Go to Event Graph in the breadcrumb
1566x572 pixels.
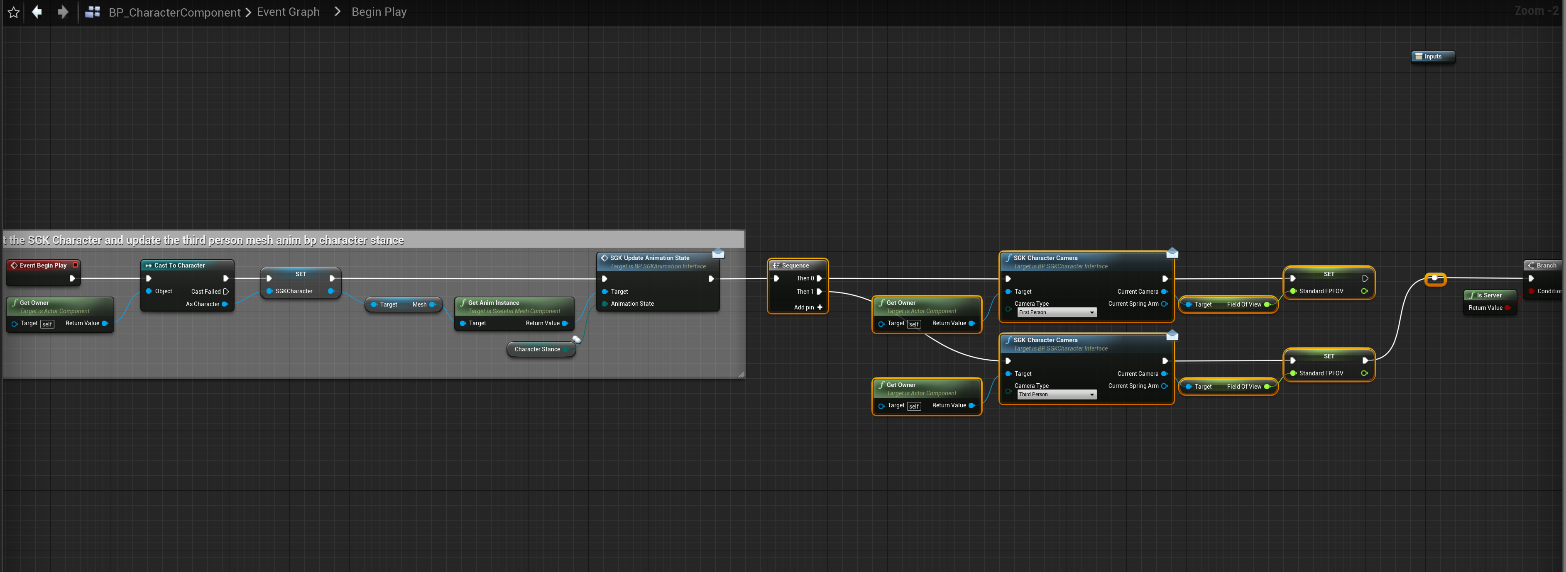click(x=288, y=12)
